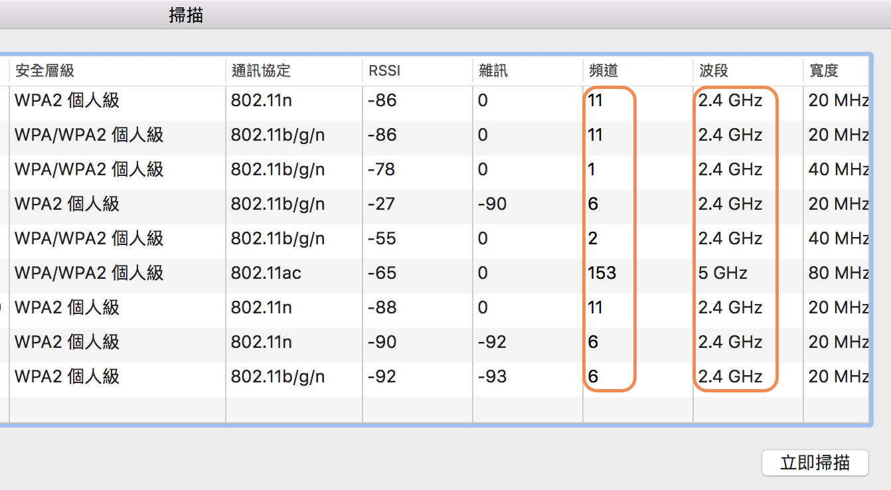Click the 波段 column header
The width and height of the screenshot is (891, 490).
click(x=714, y=70)
